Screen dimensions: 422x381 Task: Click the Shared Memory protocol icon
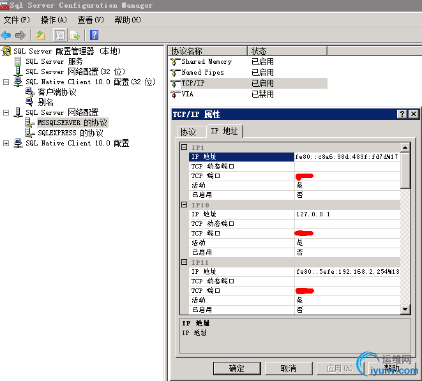click(175, 62)
